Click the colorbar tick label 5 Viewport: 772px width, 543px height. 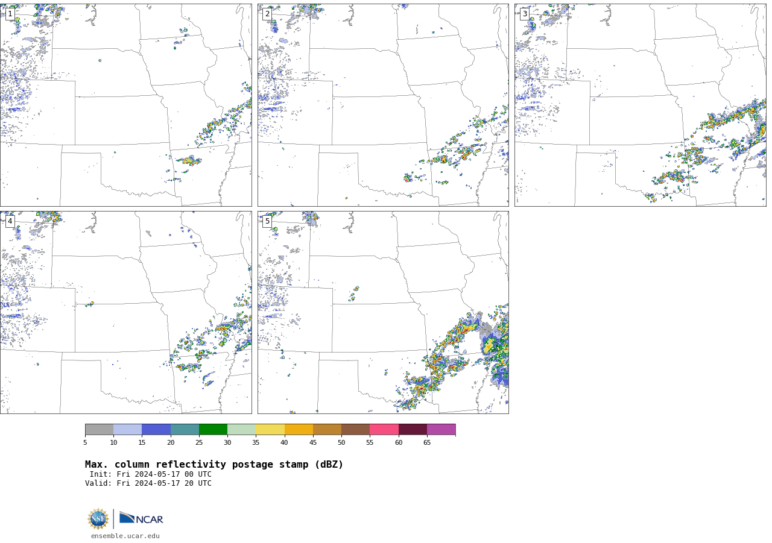(x=85, y=443)
